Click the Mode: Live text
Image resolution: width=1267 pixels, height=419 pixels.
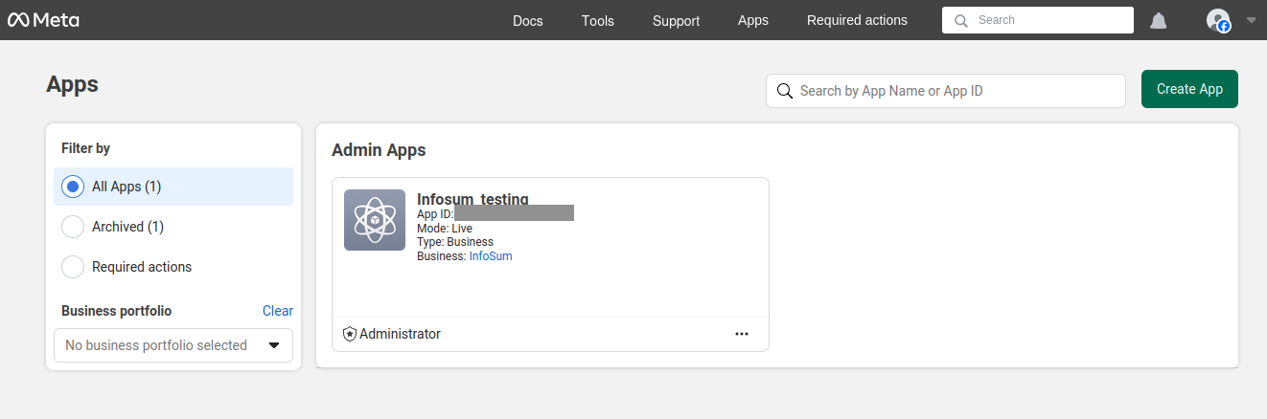click(445, 229)
